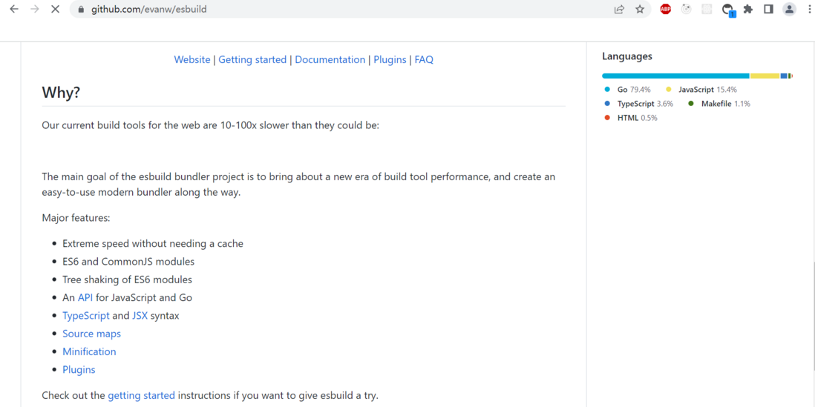This screenshot has height=407, width=815.
Task: Open the Plugins bullet link in the features list
Action: pos(79,370)
